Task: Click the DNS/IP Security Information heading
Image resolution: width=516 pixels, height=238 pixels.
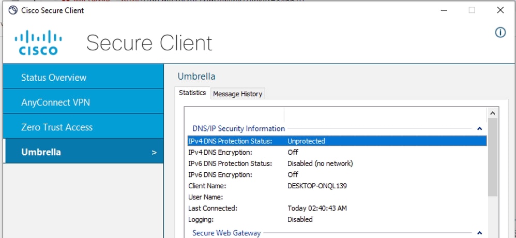Action: (238, 128)
